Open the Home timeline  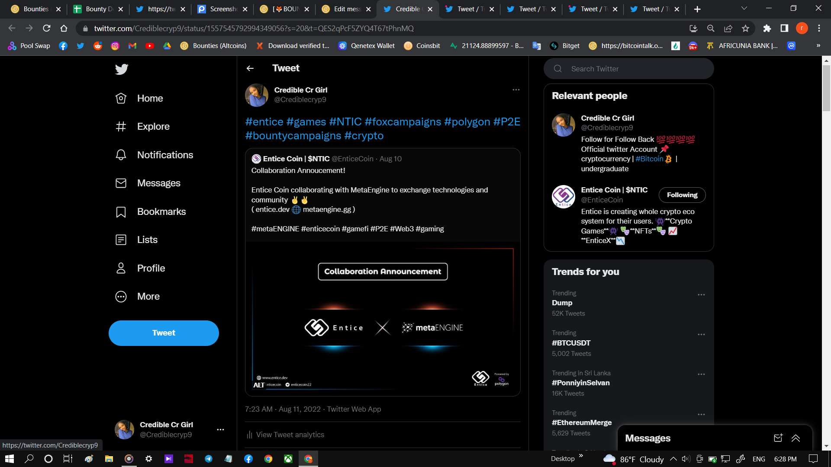click(139, 98)
